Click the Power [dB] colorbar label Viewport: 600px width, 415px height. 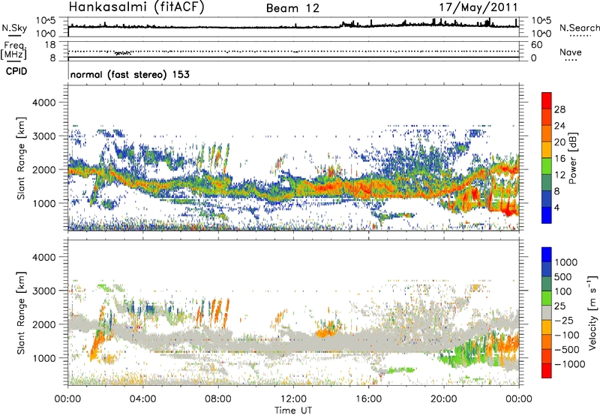[x=572, y=159]
